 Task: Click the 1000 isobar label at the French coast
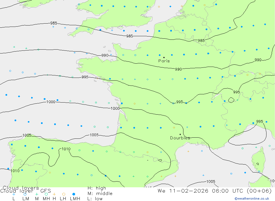115,109
